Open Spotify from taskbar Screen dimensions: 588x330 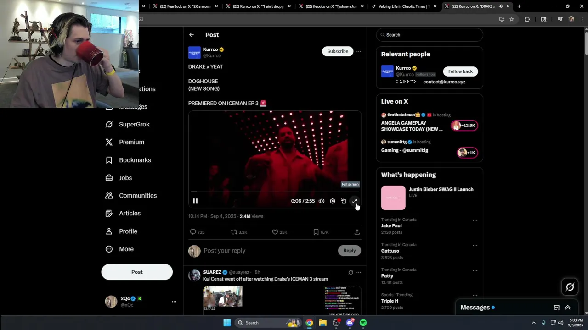[363, 323]
